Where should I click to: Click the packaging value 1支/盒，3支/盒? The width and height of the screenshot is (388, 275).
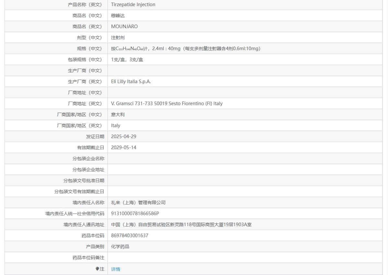click(x=127, y=60)
